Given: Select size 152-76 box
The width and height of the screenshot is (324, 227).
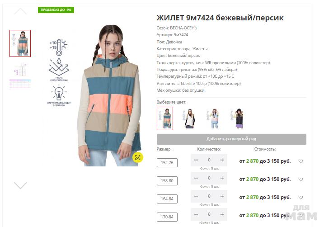Looking at the screenshot, I should 167,163.
